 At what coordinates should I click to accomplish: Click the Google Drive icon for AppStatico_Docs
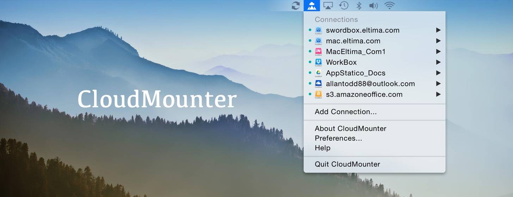click(x=319, y=73)
